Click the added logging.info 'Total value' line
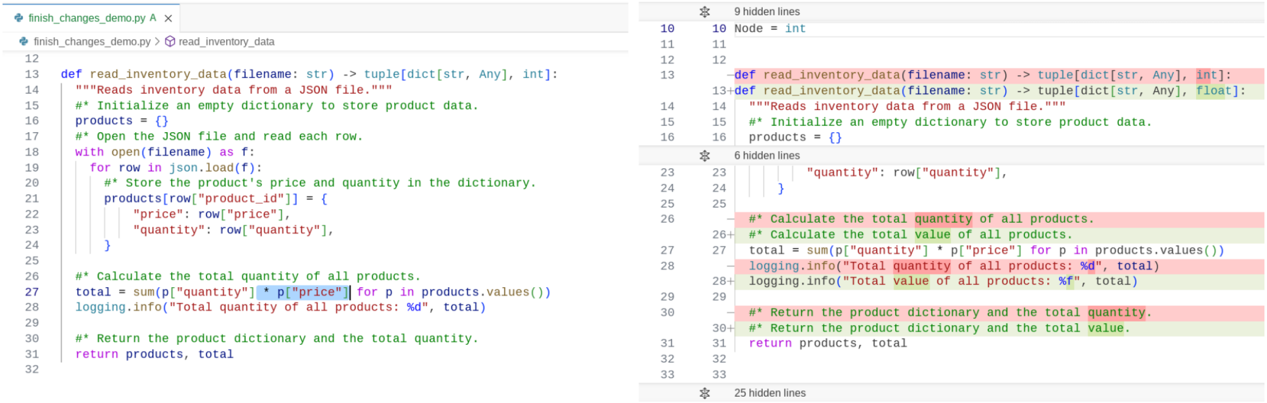This screenshot has height=403, width=1267. click(942, 281)
